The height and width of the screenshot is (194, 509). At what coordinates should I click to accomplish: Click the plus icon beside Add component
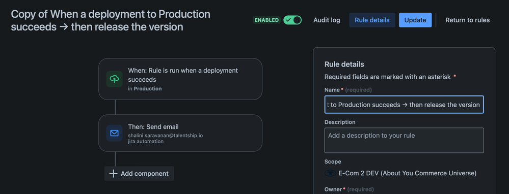pos(113,174)
